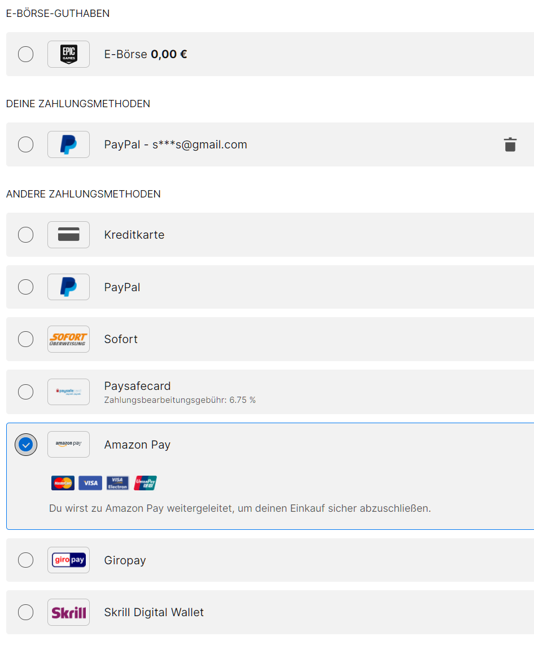Click the MasterCard card icon
This screenshot has height=663, width=534.
click(x=63, y=483)
